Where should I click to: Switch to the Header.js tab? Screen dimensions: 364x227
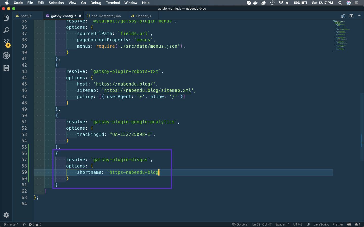pyautogui.click(x=143, y=16)
